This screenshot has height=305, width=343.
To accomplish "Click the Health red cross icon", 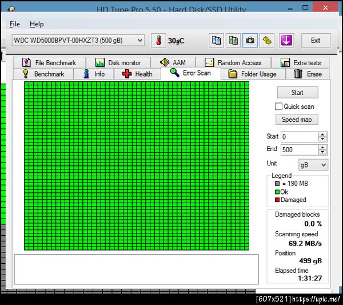I will coord(127,74).
